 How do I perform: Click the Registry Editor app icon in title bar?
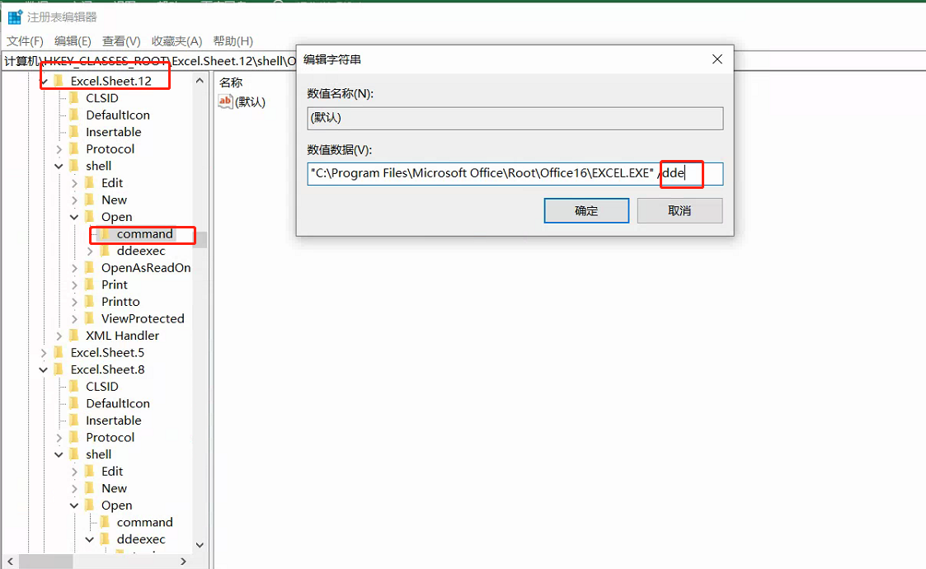(15, 17)
